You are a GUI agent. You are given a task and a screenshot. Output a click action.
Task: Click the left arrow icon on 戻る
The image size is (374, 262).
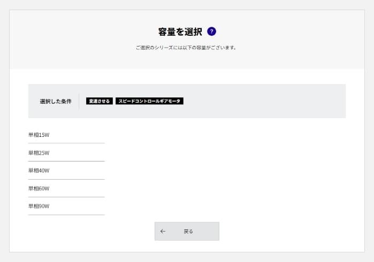163,231
